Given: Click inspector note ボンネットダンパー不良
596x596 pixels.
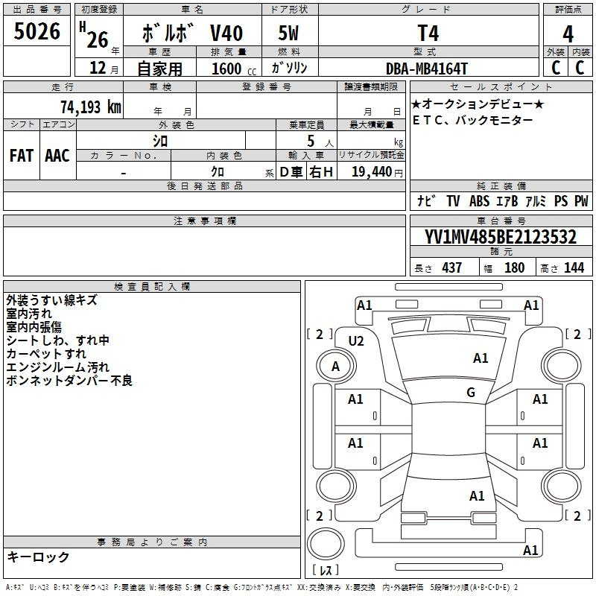Looking at the screenshot, I should tap(69, 380).
